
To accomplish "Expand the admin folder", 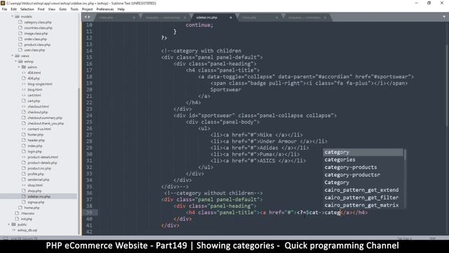I will [x=19, y=67].
